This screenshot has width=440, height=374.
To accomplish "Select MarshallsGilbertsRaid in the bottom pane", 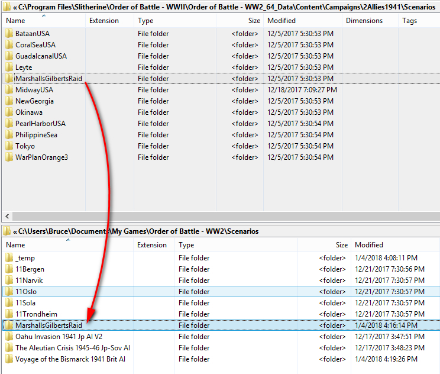I will [x=49, y=325].
